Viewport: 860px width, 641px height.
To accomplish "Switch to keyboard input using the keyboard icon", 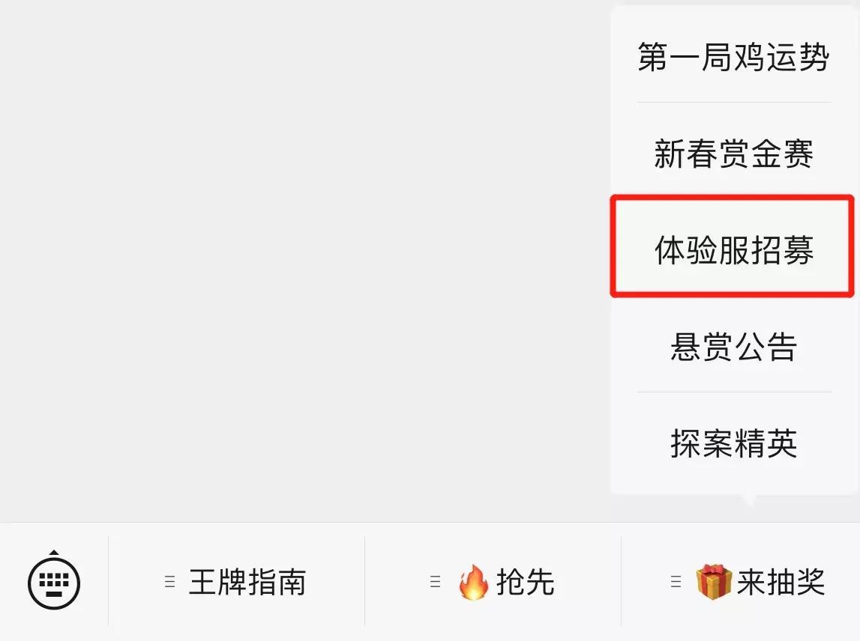I will coord(54,583).
